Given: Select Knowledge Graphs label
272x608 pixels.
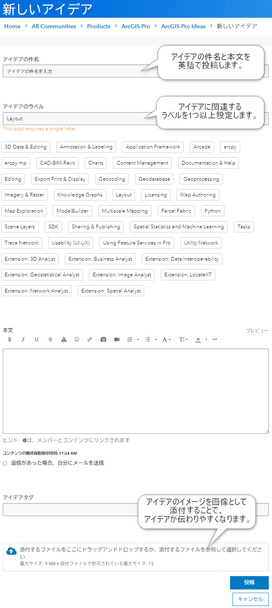Looking at the screenshot, I should tap(80, 195).
